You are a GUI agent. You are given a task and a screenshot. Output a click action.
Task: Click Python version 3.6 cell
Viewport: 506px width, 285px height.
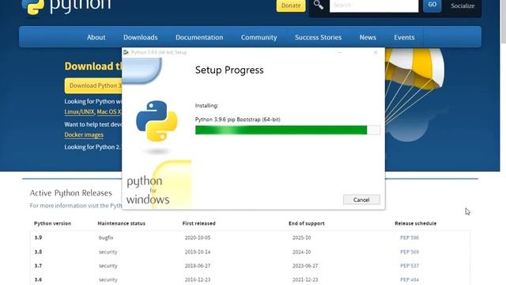click(38, 279)
